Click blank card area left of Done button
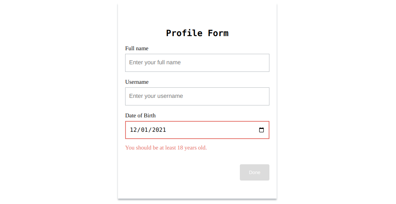 [x=182, y=172]
